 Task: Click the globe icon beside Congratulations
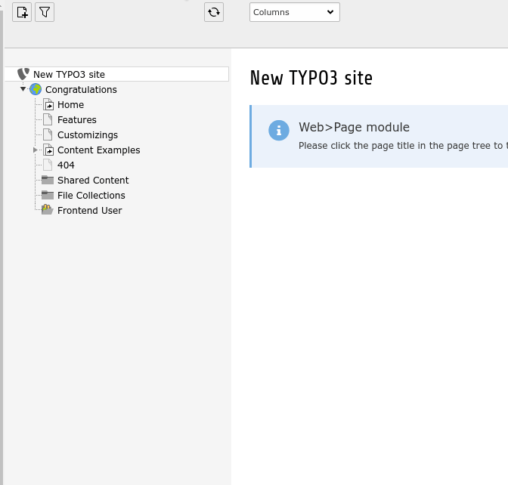tap(36, 89)
